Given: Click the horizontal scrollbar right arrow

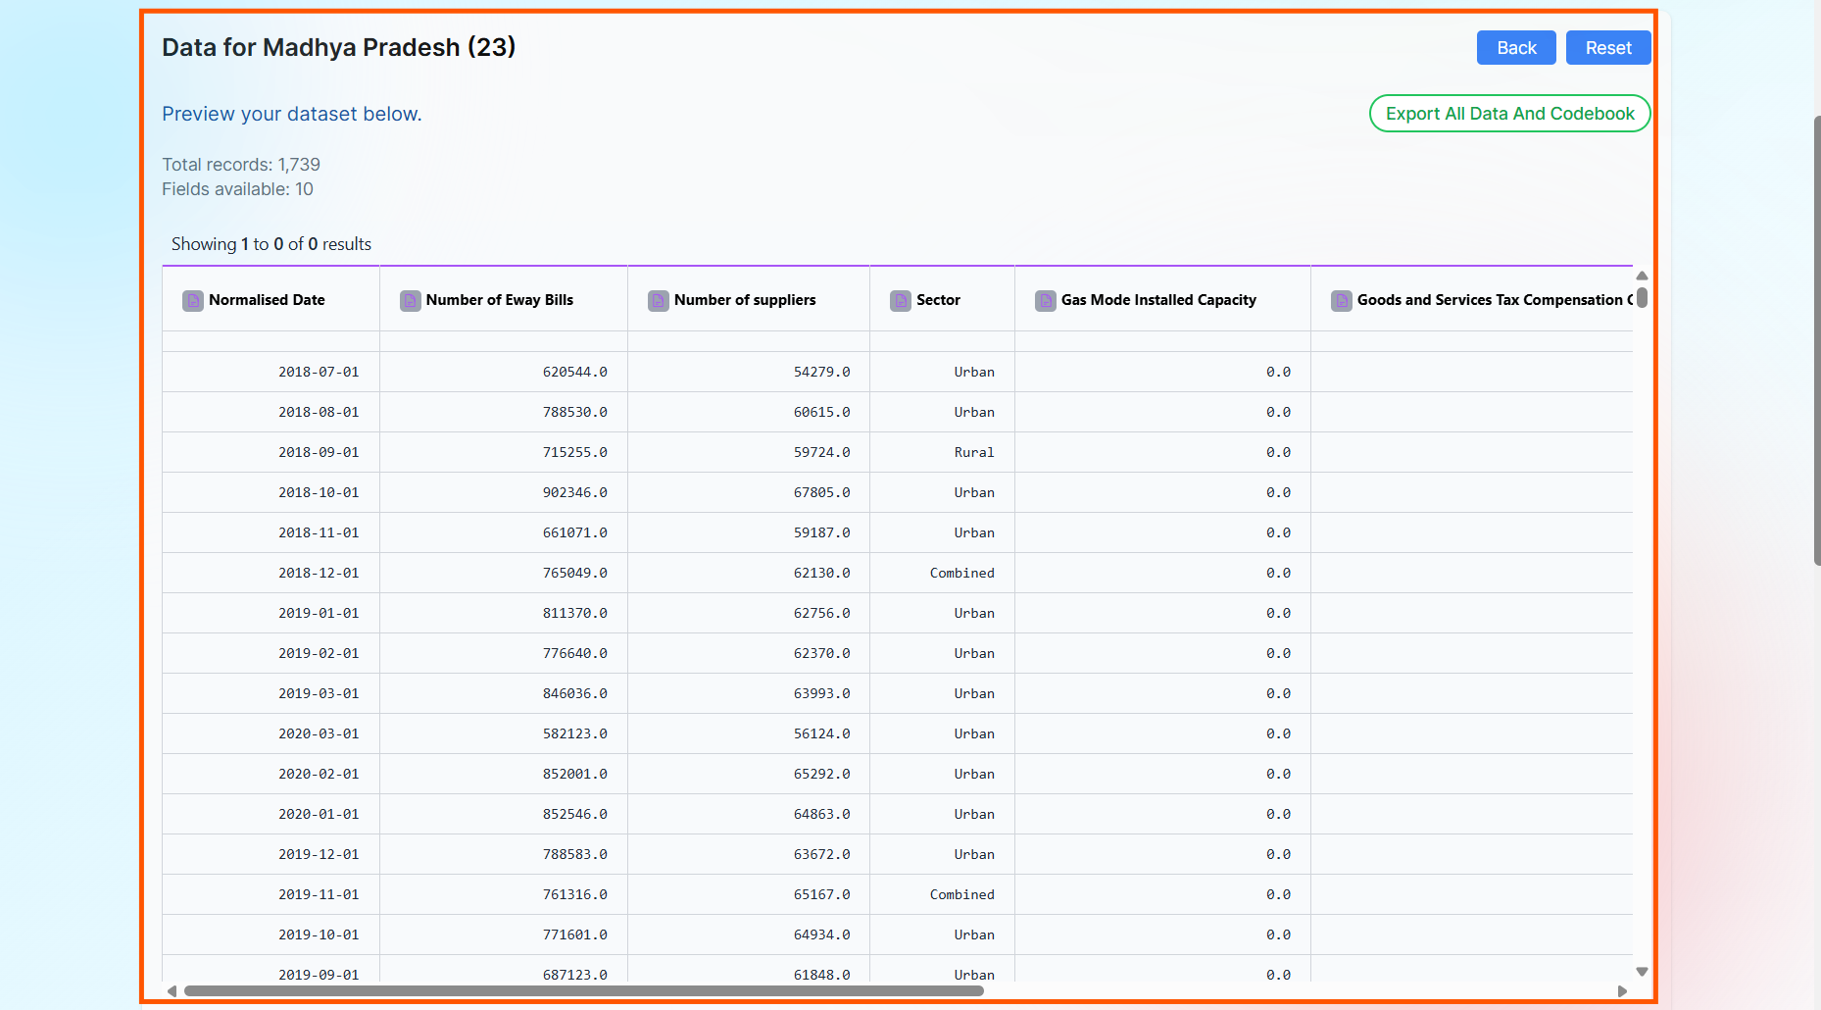Looking at the screenshot, I should [x=1622, y=991].
